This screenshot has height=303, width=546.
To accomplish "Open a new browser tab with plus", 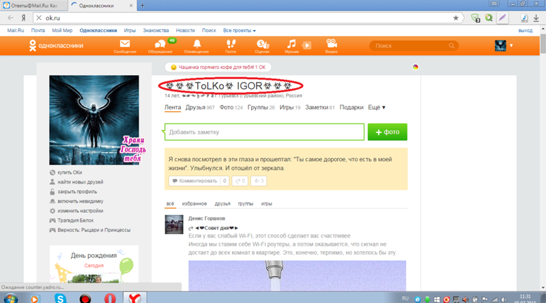I will tap(143, 5).
